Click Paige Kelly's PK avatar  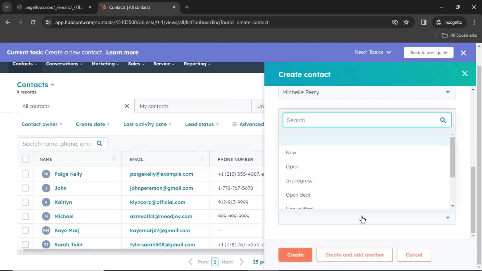46,174
